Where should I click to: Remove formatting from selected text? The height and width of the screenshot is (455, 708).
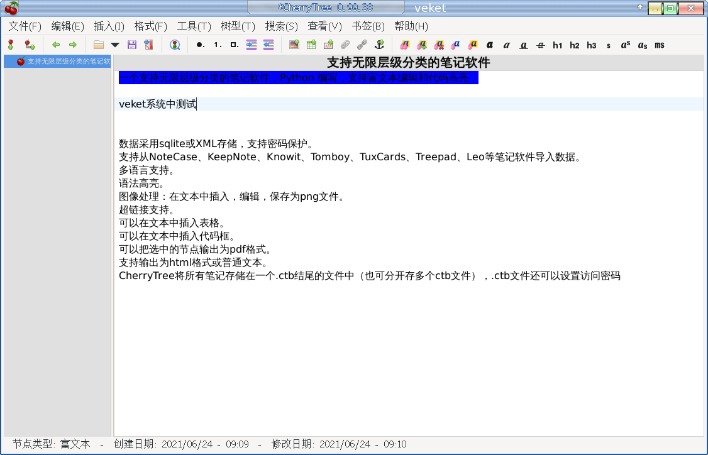(439, 45)
